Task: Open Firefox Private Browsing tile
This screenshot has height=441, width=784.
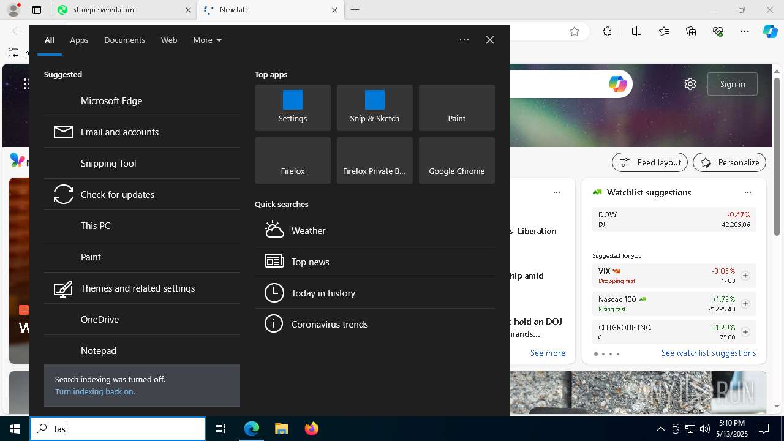Action: [375, 160]
